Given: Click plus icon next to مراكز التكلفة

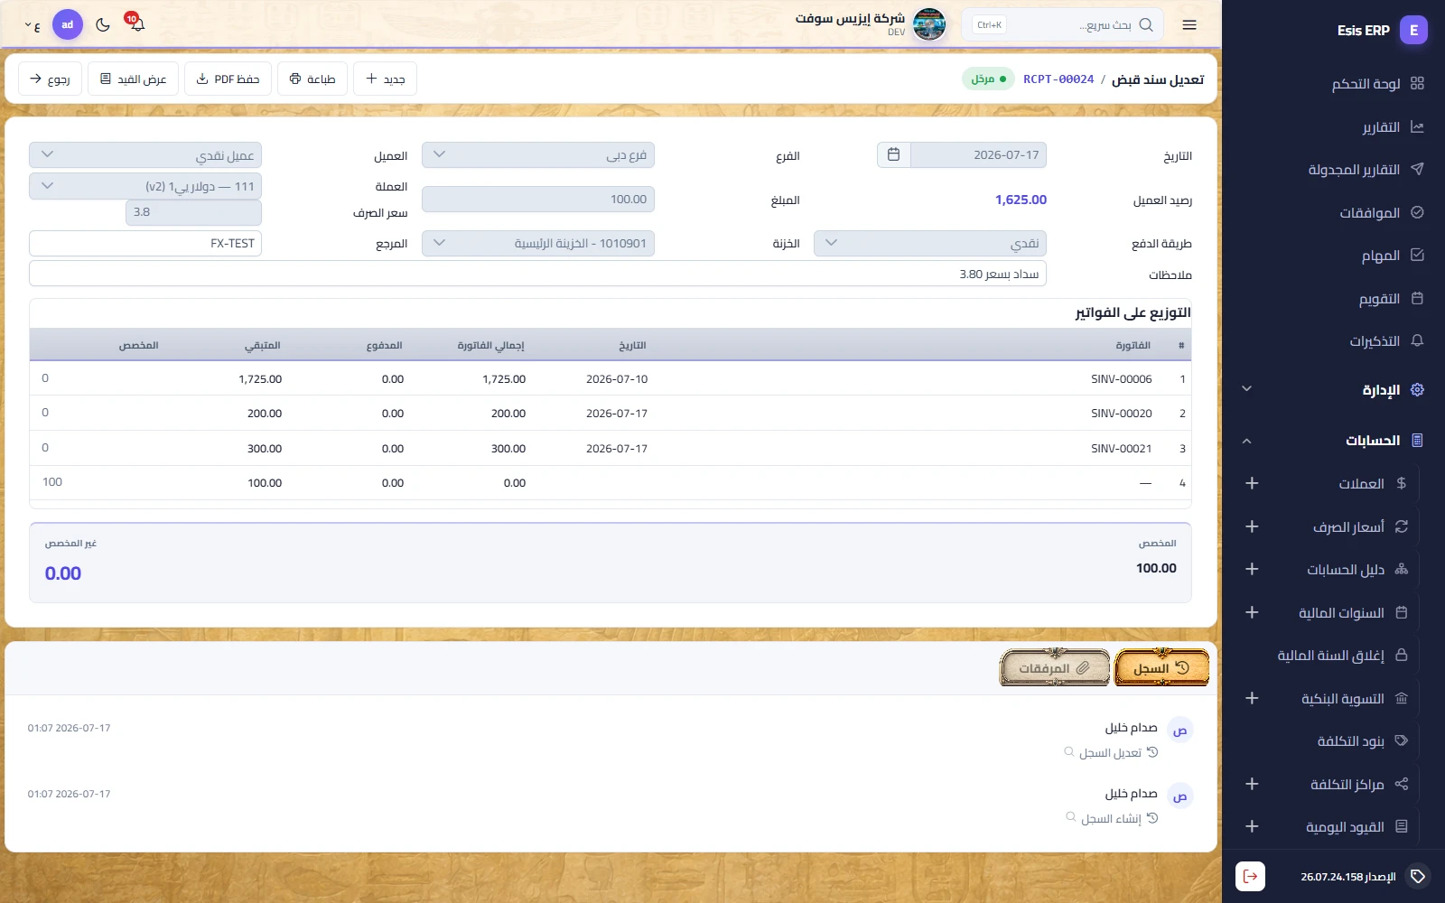Looking at the screenshot, I should (x=1252, y=784).
